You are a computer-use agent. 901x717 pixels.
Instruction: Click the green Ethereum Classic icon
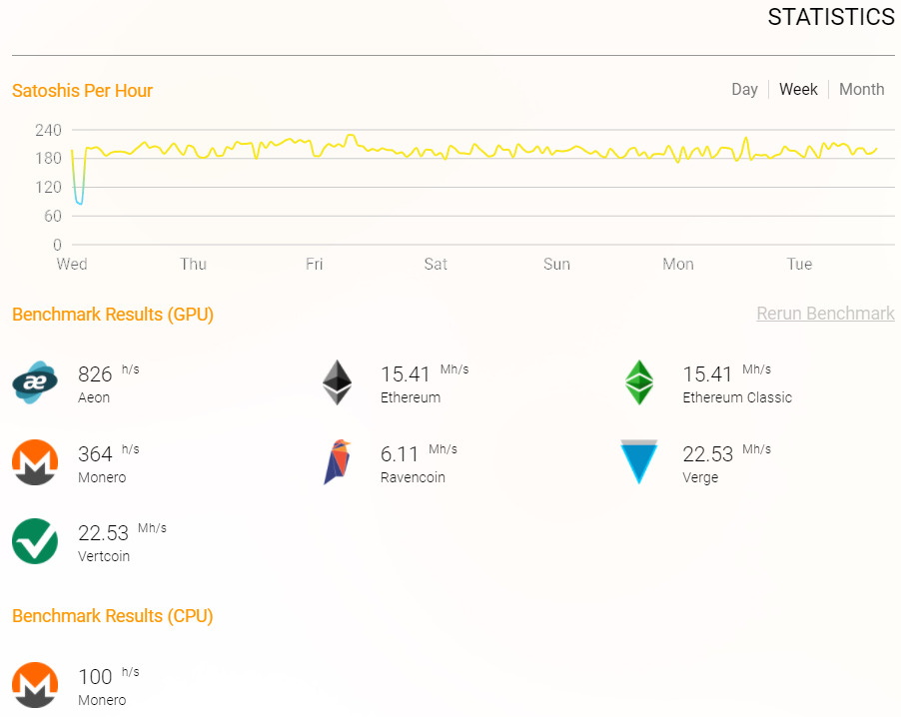click(639, 382)
